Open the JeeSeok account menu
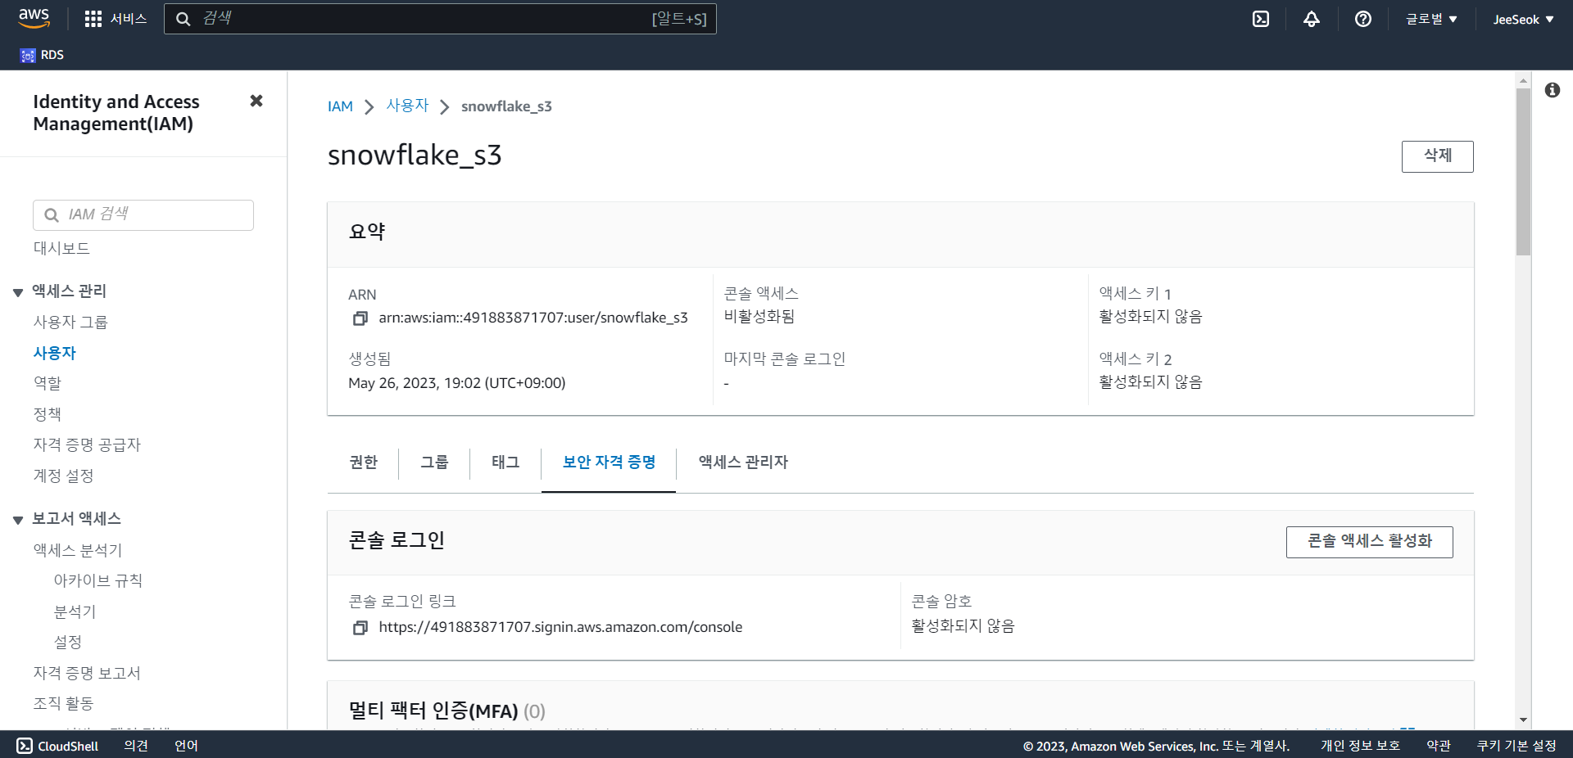This screenshot has height=758, width=1573. 1523,19
